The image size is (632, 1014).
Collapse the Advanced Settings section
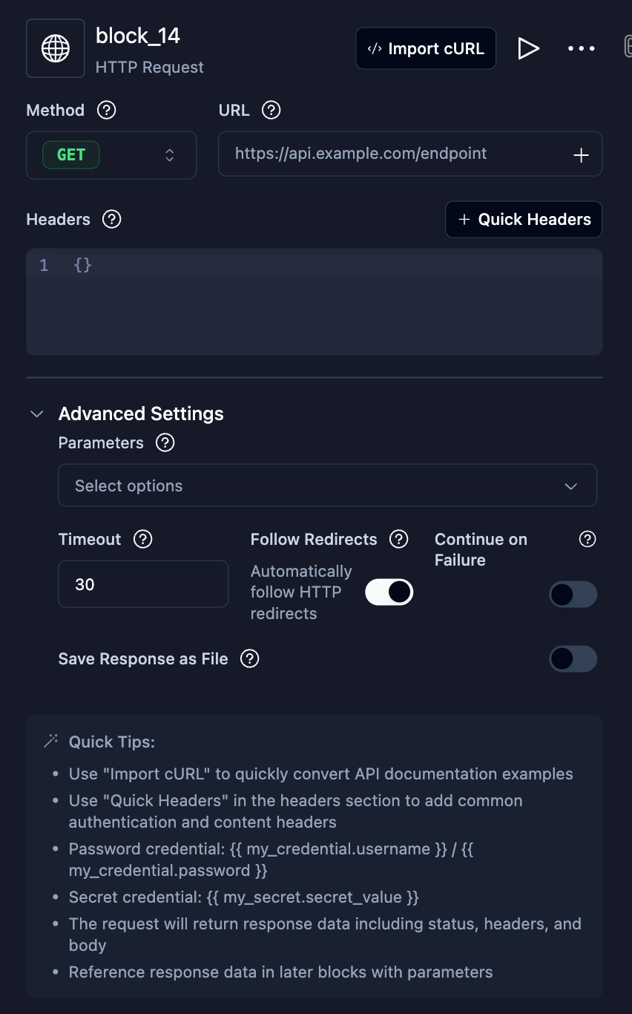click(x=36, y=414)
